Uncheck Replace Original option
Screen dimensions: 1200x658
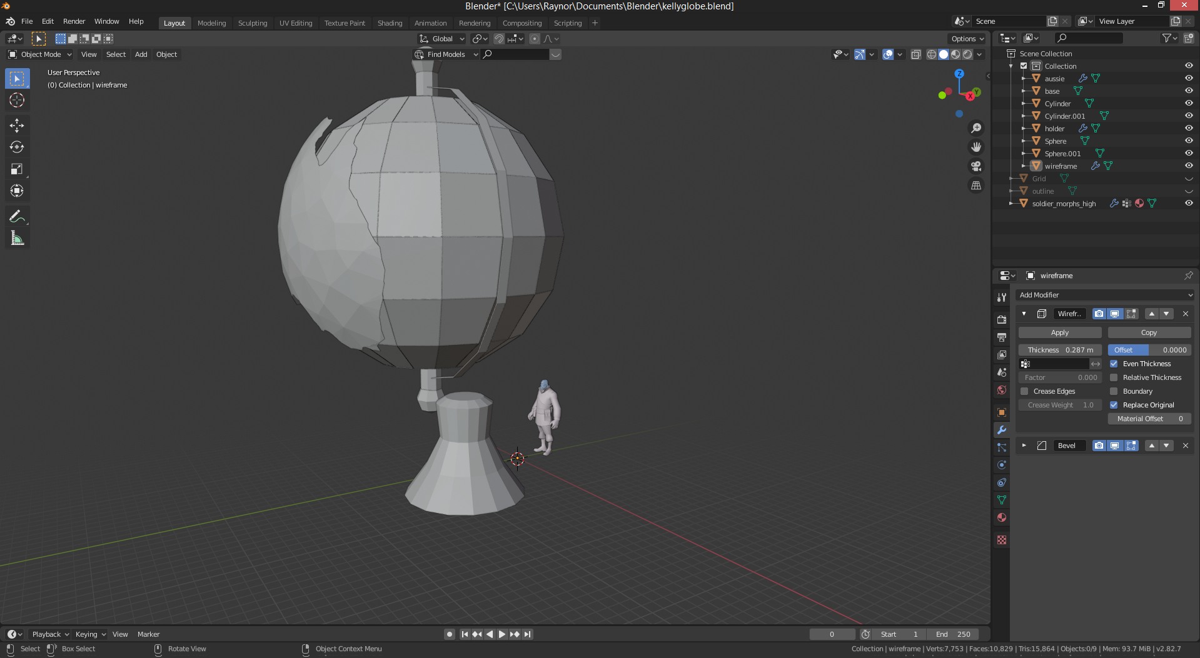[1114, 405]
